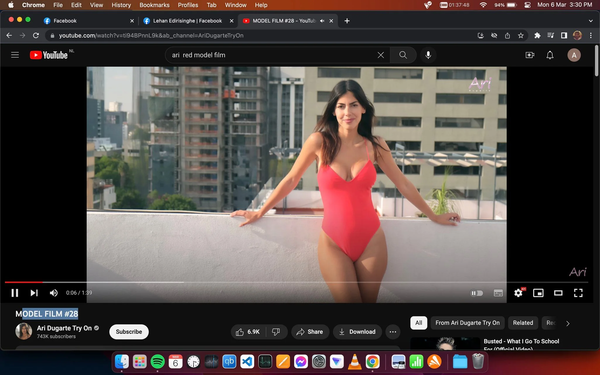Mute the video volume
The image size is (600, 375).
(53, 293)
